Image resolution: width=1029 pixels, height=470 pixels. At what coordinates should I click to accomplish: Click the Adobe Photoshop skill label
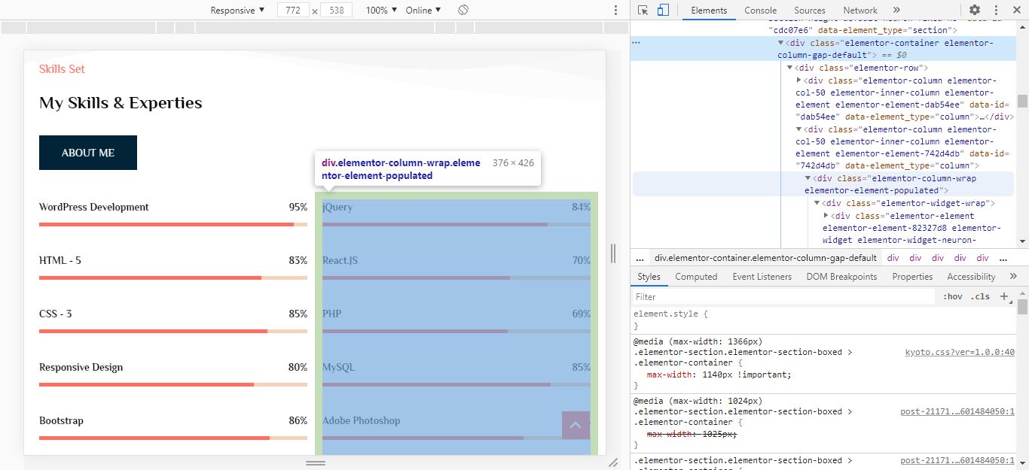(361, 420)
